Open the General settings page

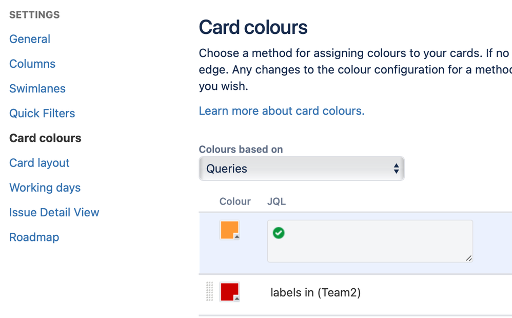[x=30, y=39]
